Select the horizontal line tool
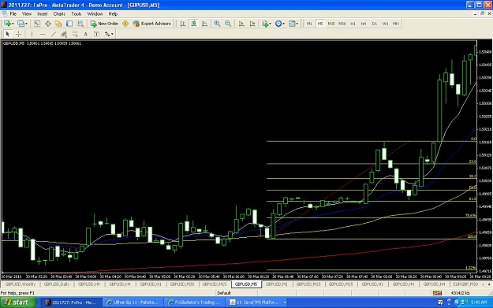 click(x=43, y=34)
